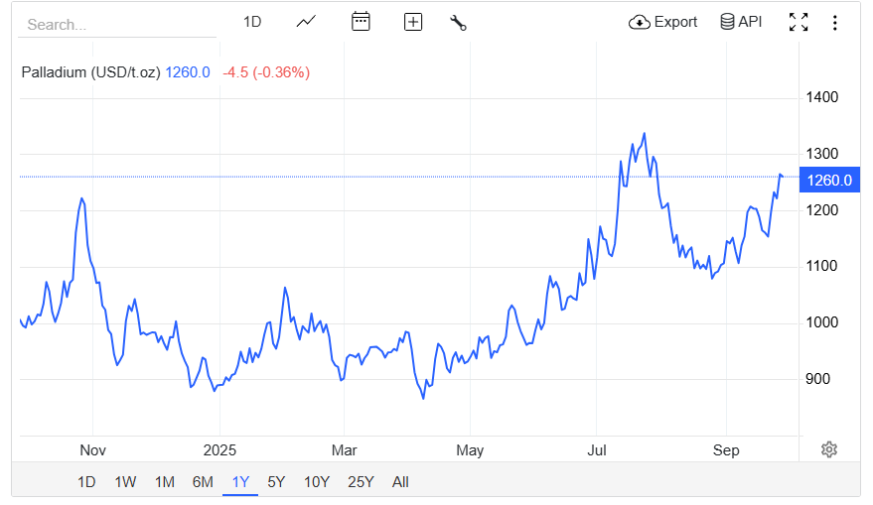The height and width of the screenshot is (505, 873).
Task: Show All available history
Action: (400, 482)
